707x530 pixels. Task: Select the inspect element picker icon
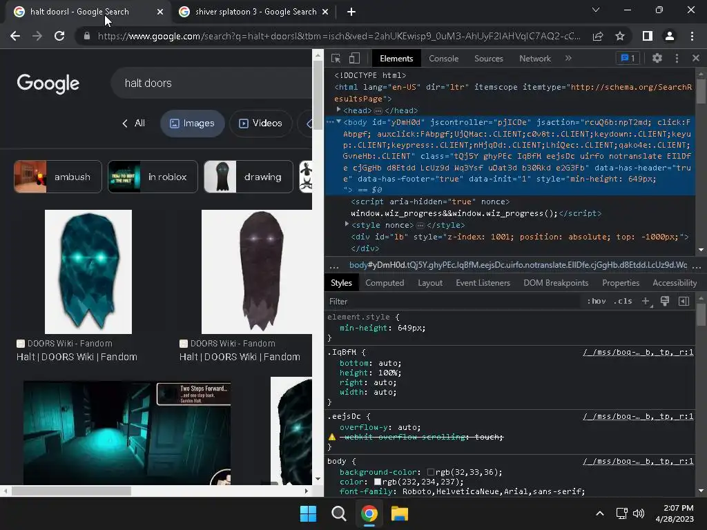click(x=336, y=58)
